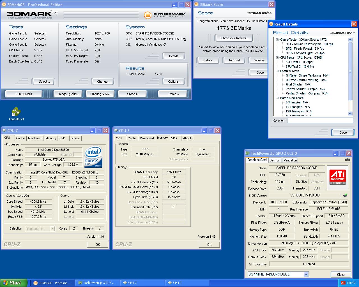Click the Futuremark Corporation logo
This screenshot has height=287, width=359.
(164, 15)
